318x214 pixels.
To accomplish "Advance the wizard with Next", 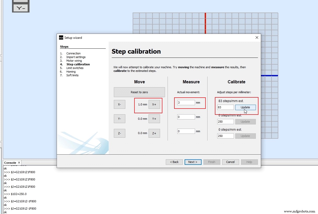I will coord(193,162).
